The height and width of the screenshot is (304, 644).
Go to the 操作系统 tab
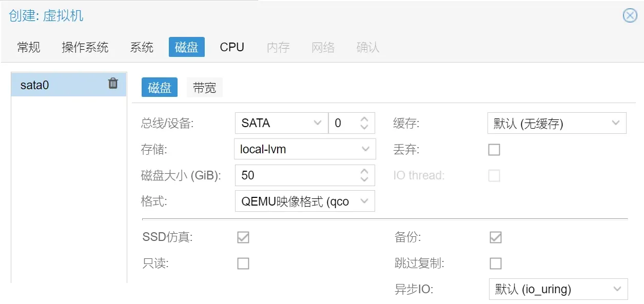point(85,47)
